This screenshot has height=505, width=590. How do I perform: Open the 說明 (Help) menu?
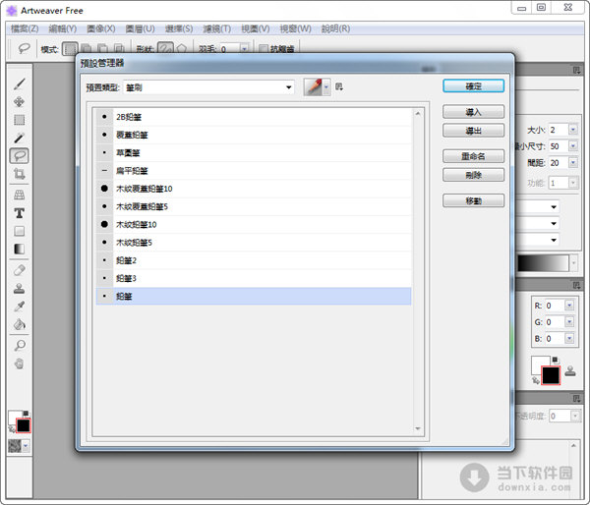point(335,28)
